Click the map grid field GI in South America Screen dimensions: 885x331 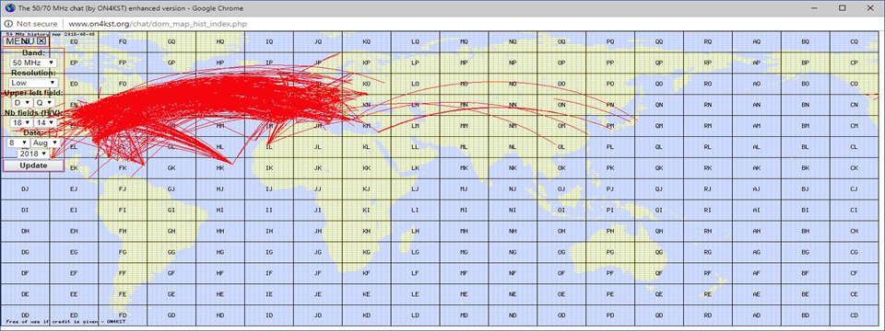tap(171, 210)
